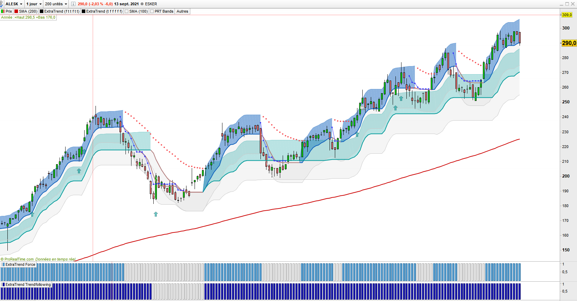Click the ExtraTrend Trendfollowing indicator icon
The image size is (577, 301).
[3, 284]
